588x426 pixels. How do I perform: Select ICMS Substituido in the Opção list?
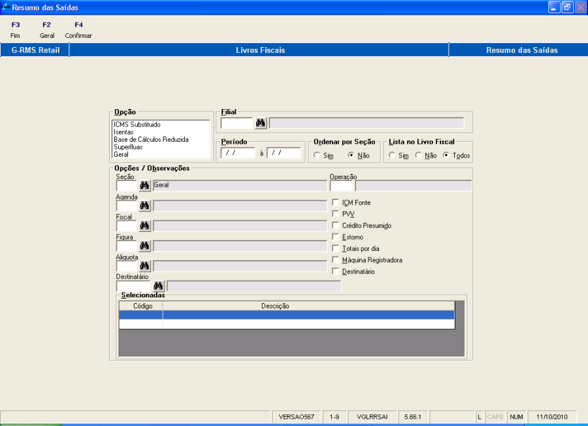(x=137, y=124)
